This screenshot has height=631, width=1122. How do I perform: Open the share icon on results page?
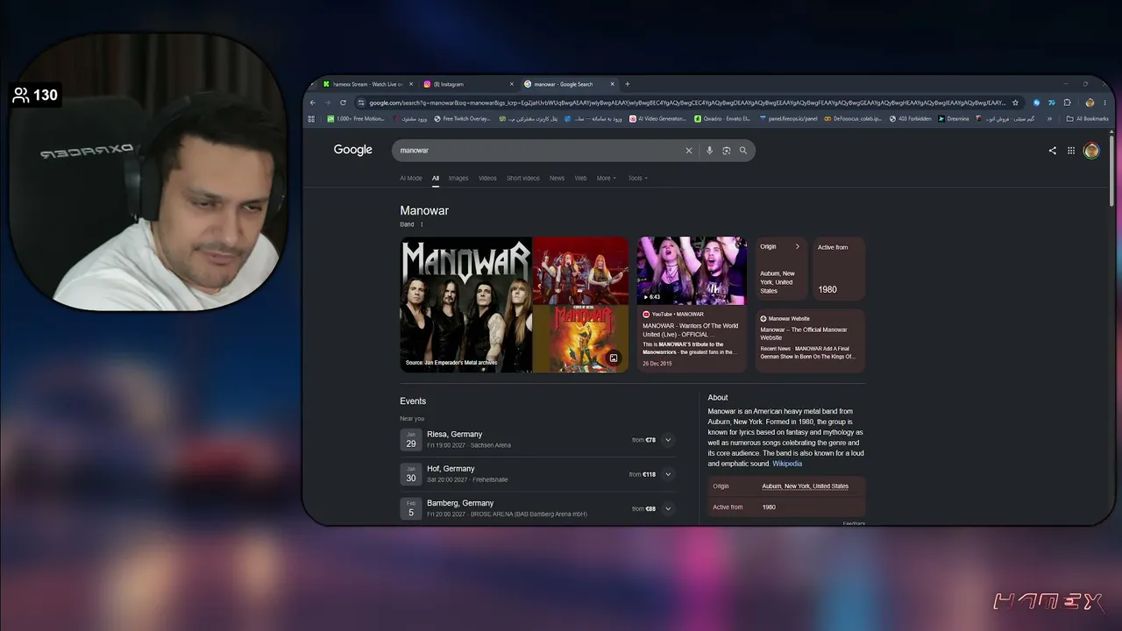pyautogui.click(x=1053, y=151)
